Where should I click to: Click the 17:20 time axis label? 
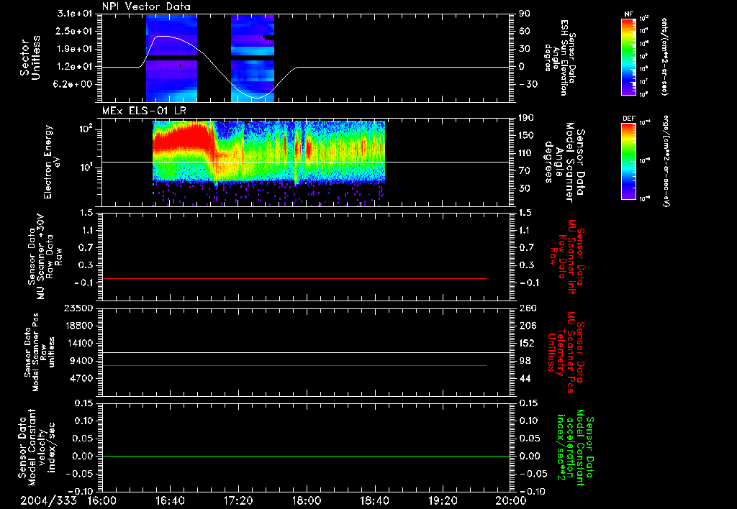pyautogui.click(x=238, y=500)
